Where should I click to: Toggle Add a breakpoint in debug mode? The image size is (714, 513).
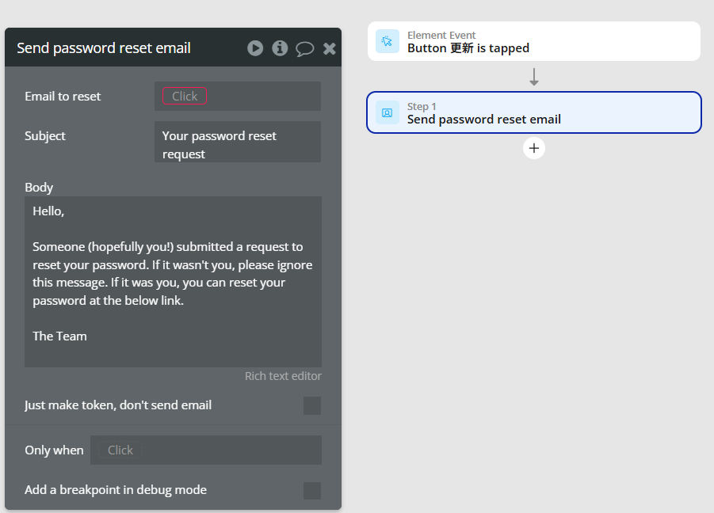(312, 491)
